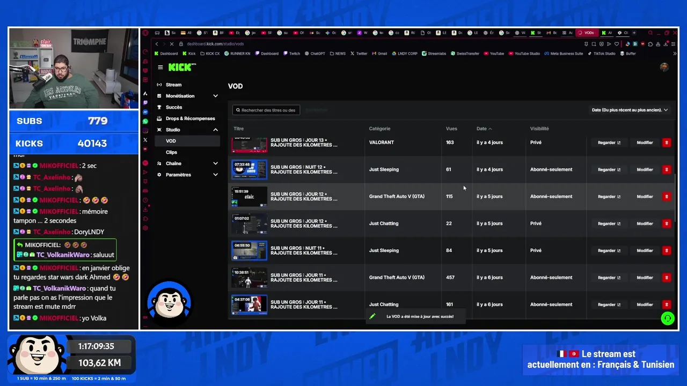Focus the Rechercher des titres search field
687x386 pixels.
click(x=266, y=110)
